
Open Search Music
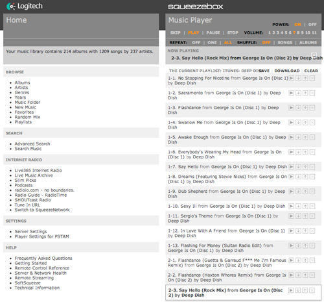coord(28,149)
